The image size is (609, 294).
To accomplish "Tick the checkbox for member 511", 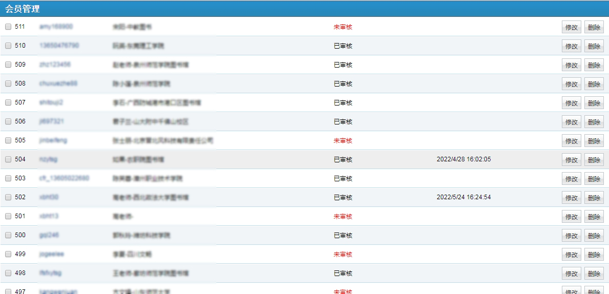I will coord(8,27).
